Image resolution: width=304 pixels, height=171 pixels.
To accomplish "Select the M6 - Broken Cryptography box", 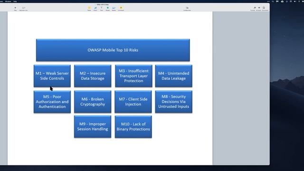I will point(93,102).
